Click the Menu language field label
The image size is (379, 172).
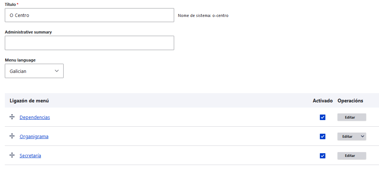pyautogui.click(x=20, y=60)
